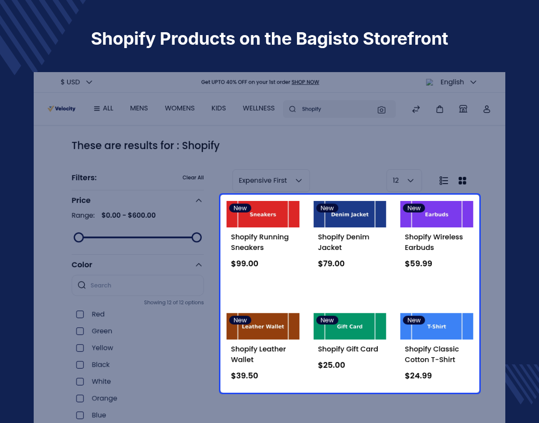Open the shopping bag cart icon
Image resolution: width=539 pixels, height=423 pixels.
coord(440,109)
